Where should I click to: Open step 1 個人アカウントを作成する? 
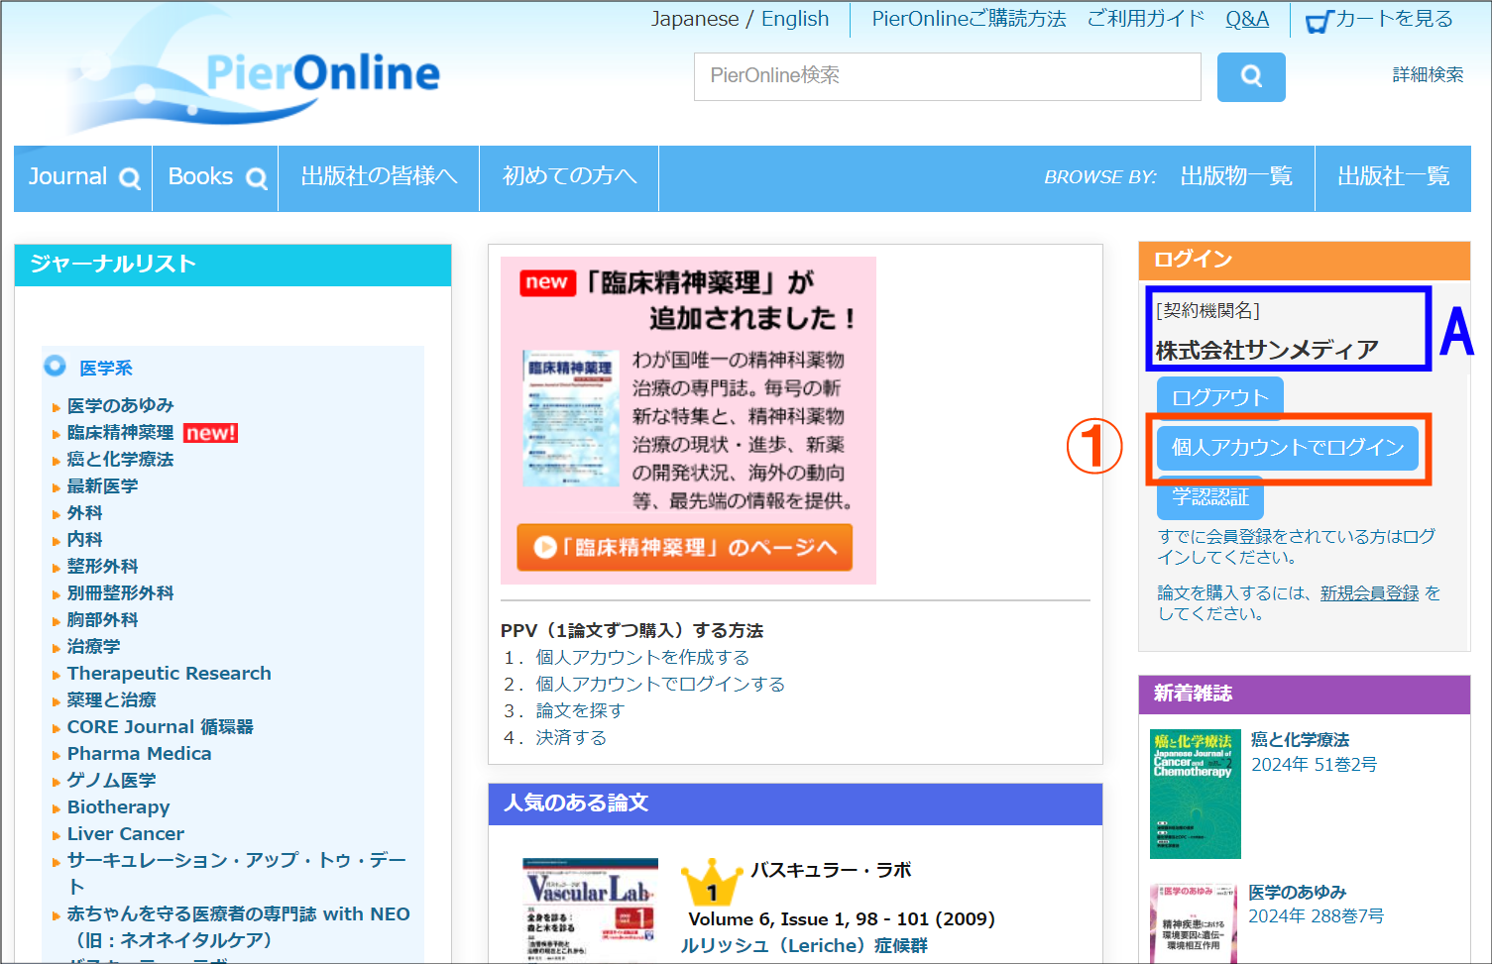[642, 657]
